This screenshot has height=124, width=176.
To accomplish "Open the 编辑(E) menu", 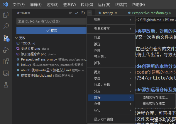I will [35, 5].
